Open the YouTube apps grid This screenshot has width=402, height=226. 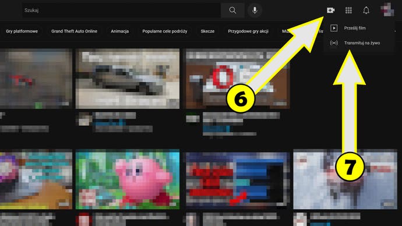pyautogui.click(x=348, y=10)
